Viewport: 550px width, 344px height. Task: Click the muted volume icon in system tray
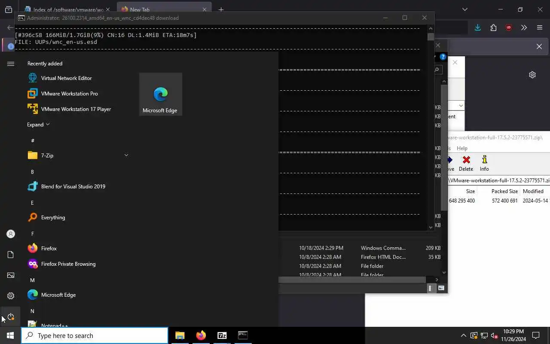pyautogui.click(x=494, y=336)
